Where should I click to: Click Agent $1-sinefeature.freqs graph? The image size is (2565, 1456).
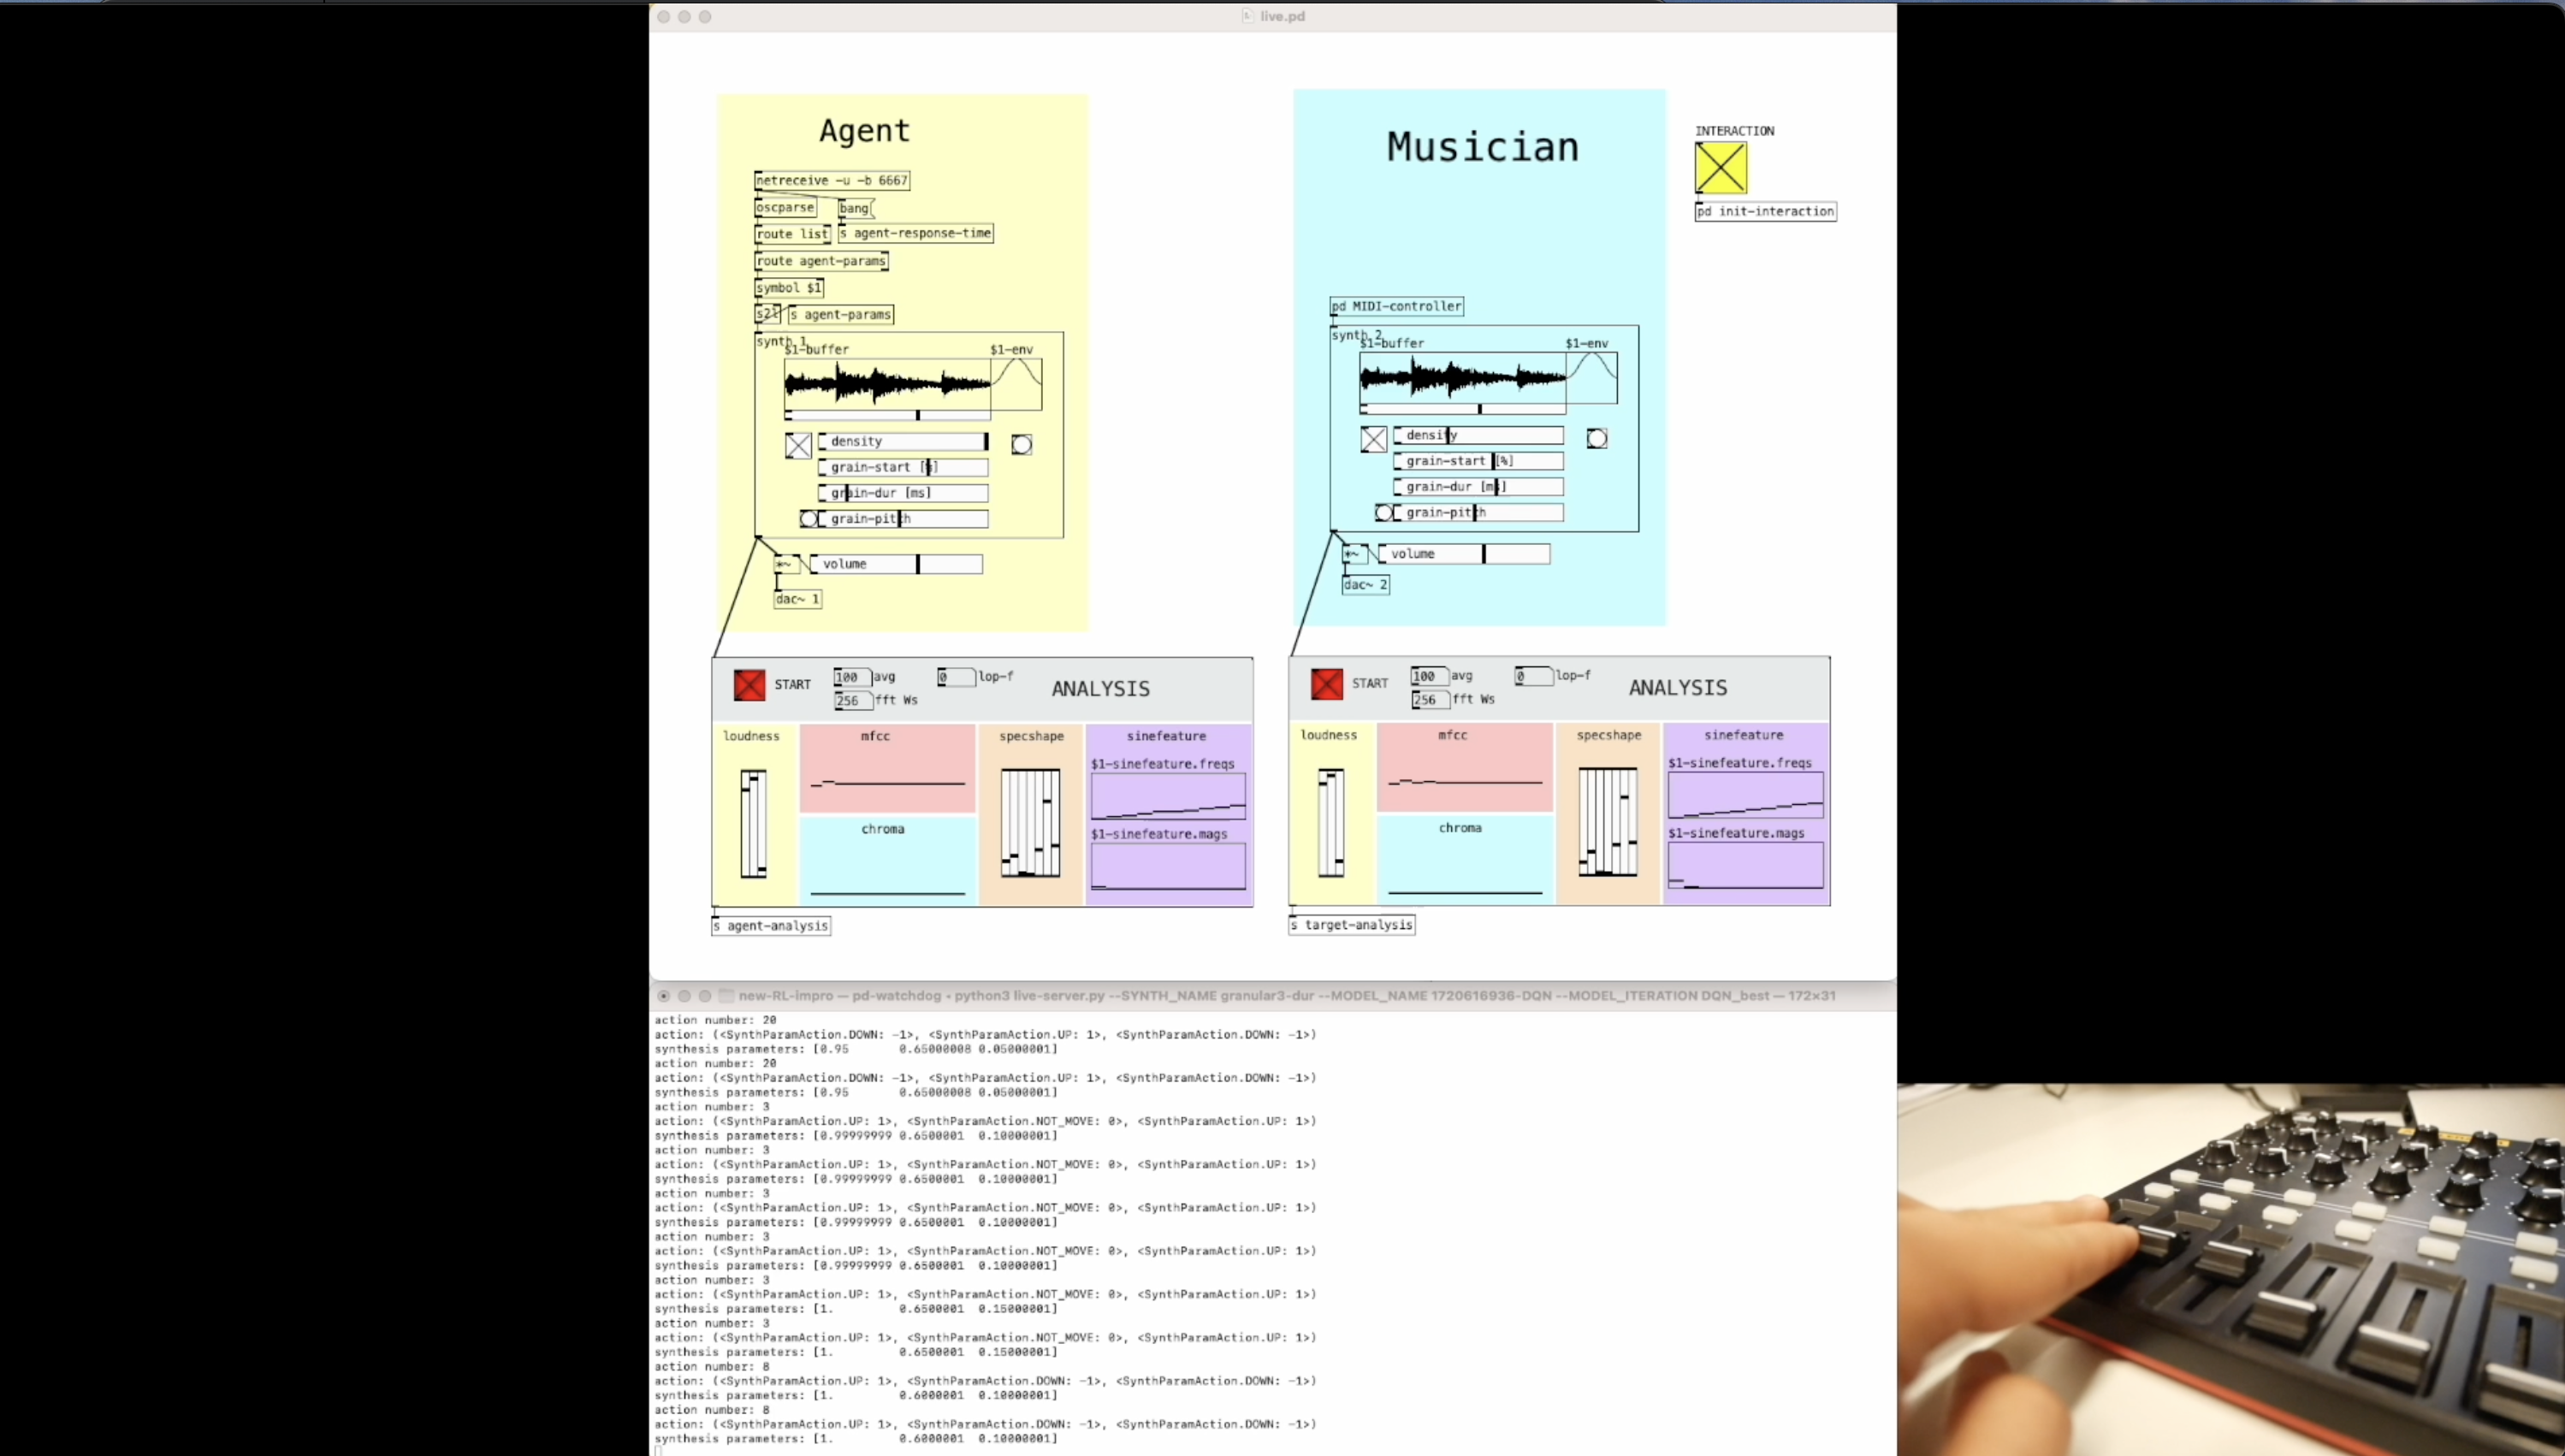coord(1168,796)
